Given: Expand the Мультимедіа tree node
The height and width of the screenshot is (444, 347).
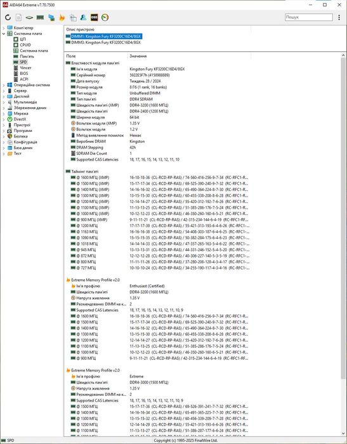Looking at the screenshot, I should coord(4,102).
